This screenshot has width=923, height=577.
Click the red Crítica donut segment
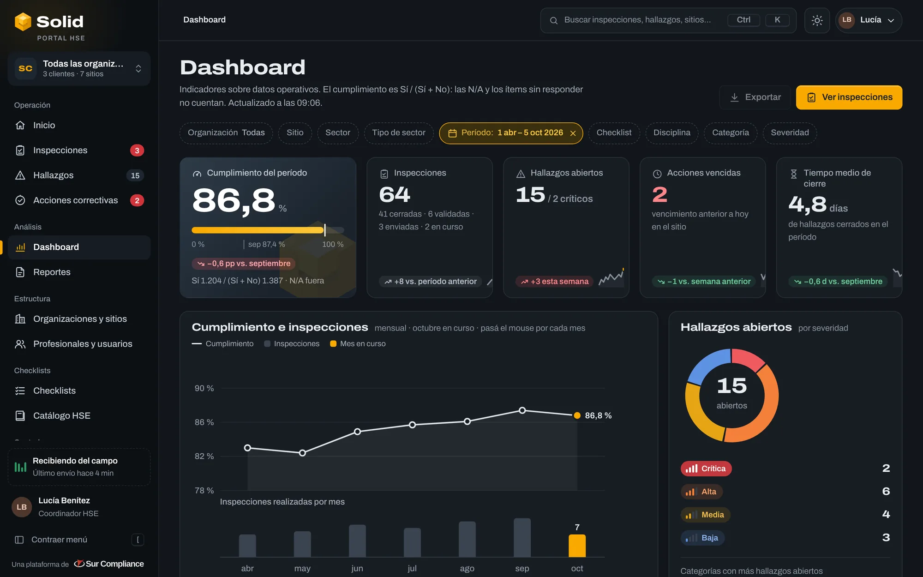click(x=748, y=359)
